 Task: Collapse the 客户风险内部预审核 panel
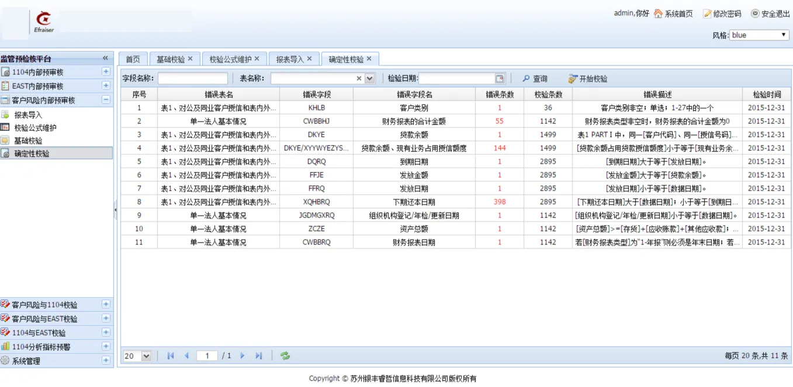pyautogui.click(x=106, y=100)
